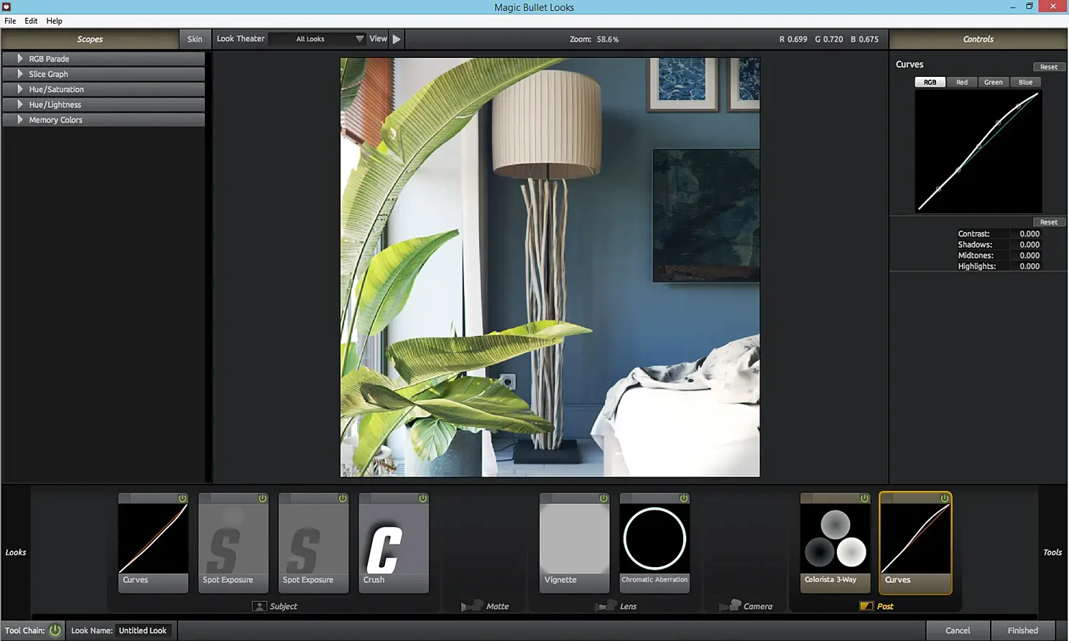1069x641 pixels.
Task: Click the Subject section icon
Action: tap(259, 607)
